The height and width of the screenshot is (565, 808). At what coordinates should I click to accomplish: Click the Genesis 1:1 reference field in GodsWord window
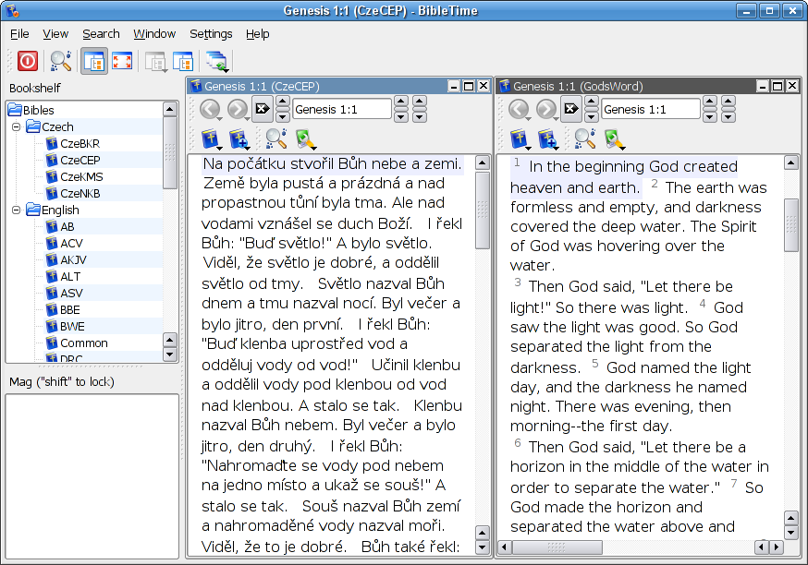pyautogui.click(x=650, y=109)
